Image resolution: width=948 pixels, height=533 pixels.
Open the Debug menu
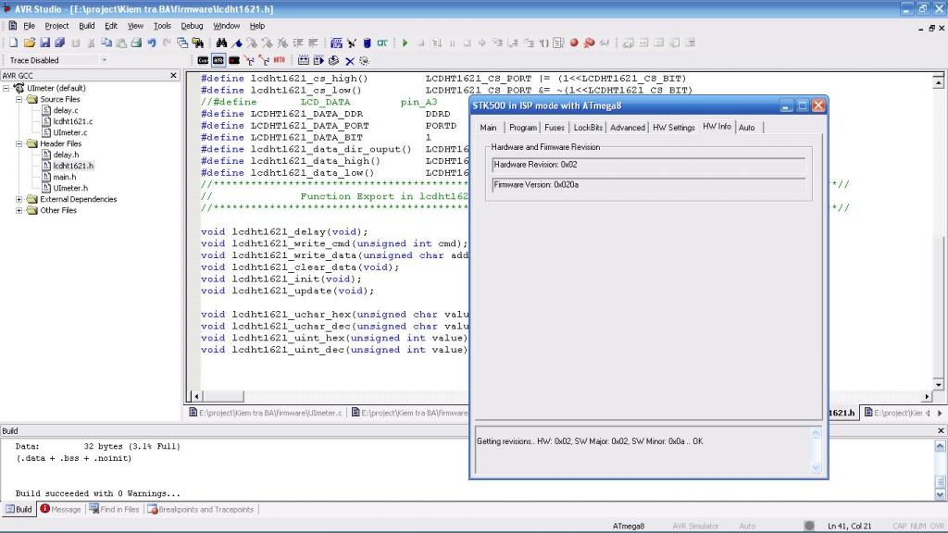192,26
